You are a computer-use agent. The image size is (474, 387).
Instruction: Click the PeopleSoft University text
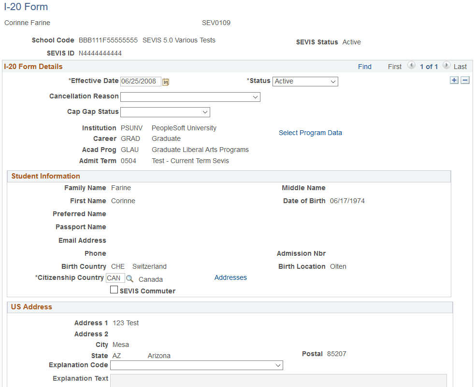coord(184,128)
